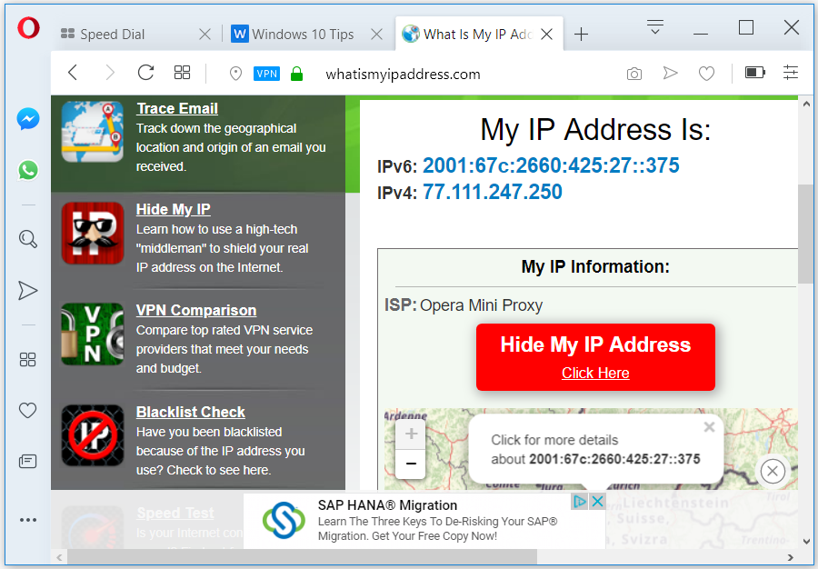Open My Flow arrow icon in sidebar

(x=28, y=291)
